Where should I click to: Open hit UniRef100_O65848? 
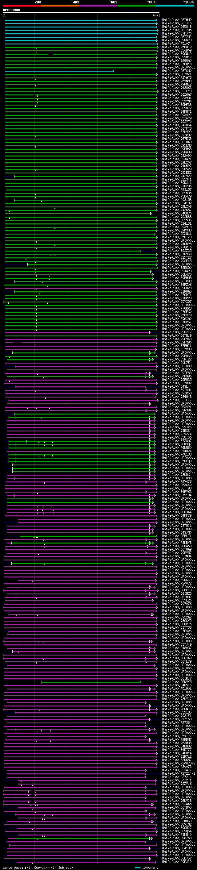pyautogui.click(x=177, y=27)
